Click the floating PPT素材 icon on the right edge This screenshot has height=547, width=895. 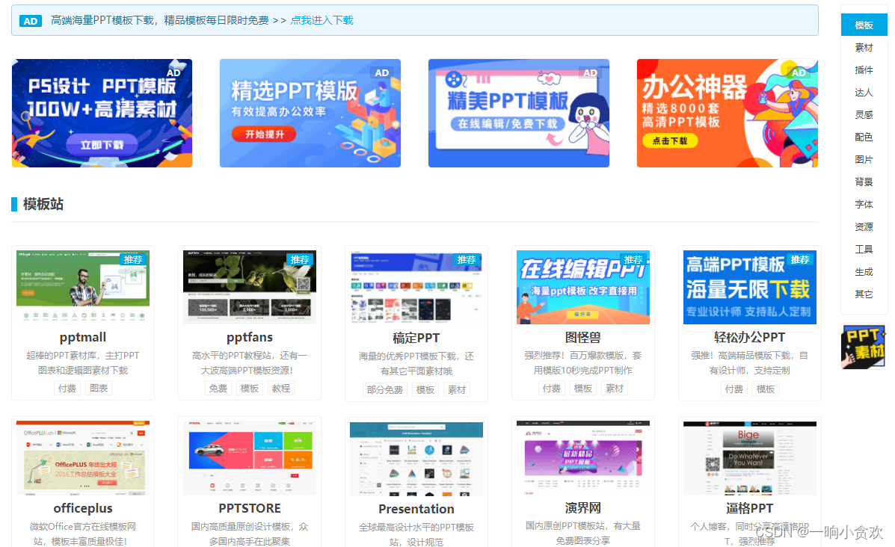click(864, 347)
